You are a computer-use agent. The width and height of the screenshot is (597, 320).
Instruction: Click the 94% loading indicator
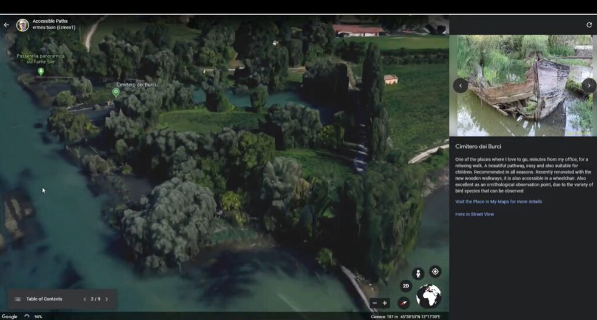[x=38, y=317]
